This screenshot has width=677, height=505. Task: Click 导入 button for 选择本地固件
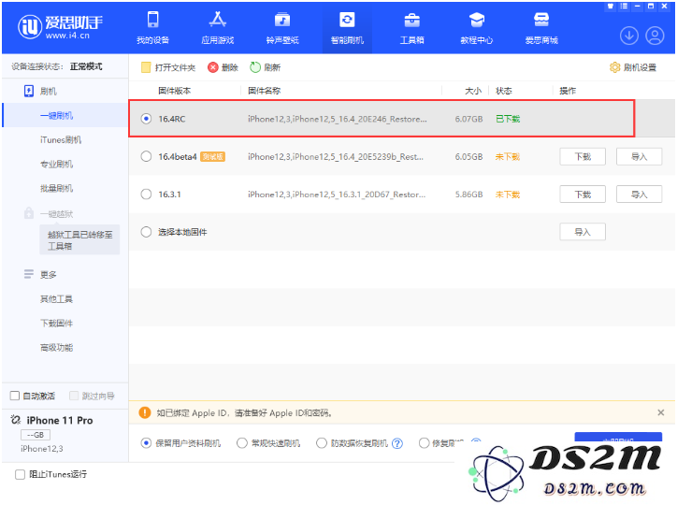583,232
